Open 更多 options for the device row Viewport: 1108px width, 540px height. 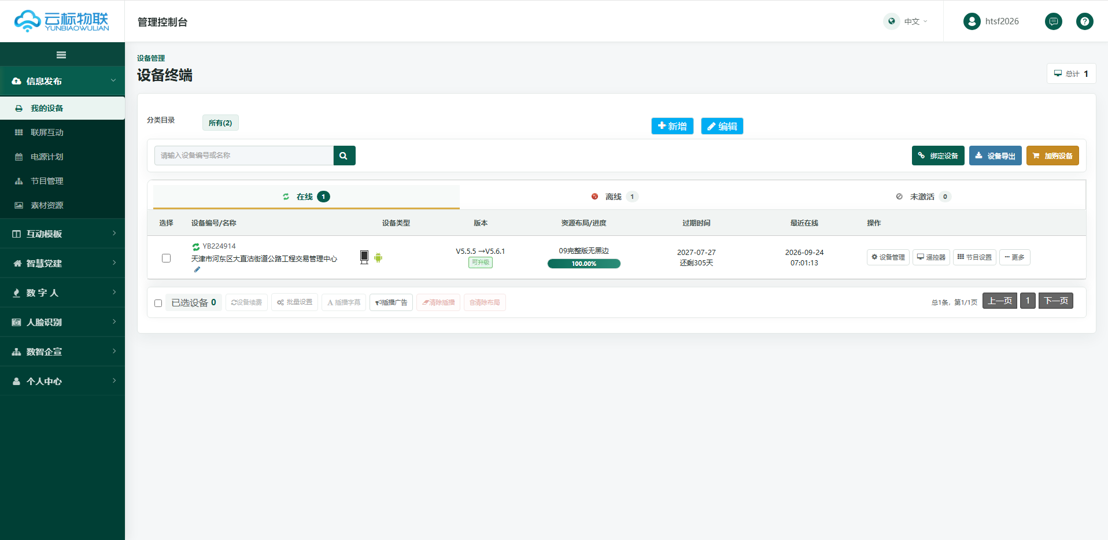[1015, 257]
